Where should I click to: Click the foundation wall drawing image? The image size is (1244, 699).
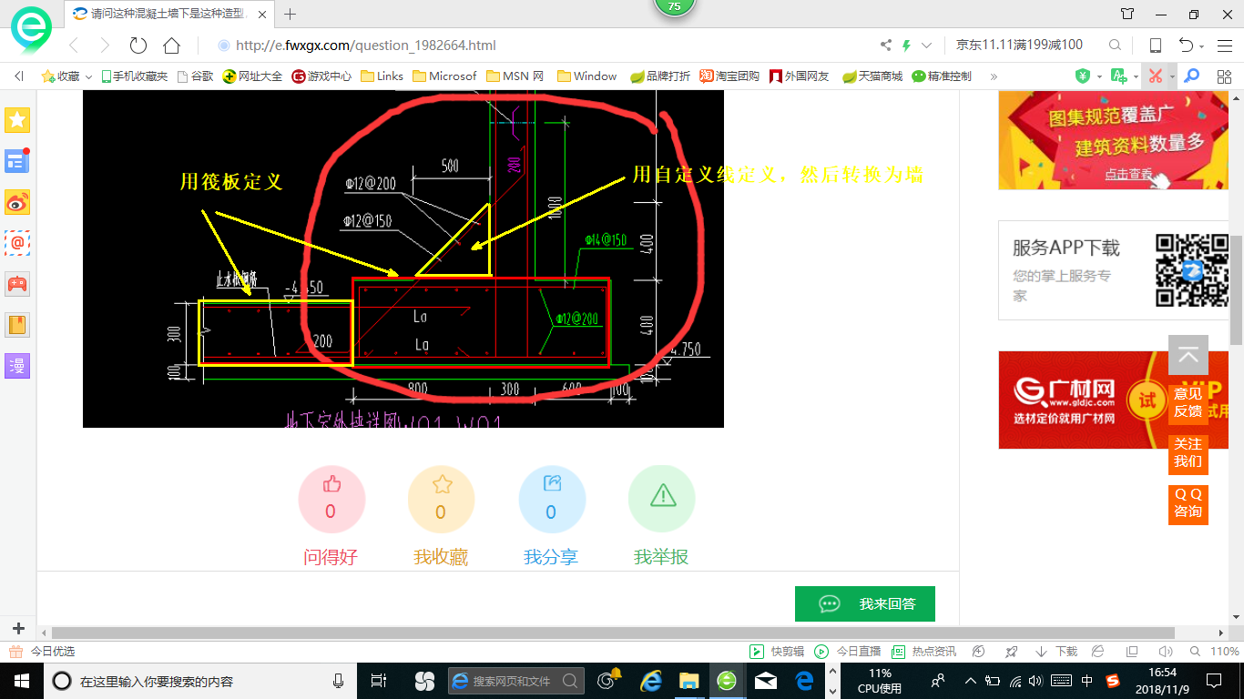[403, 258]
